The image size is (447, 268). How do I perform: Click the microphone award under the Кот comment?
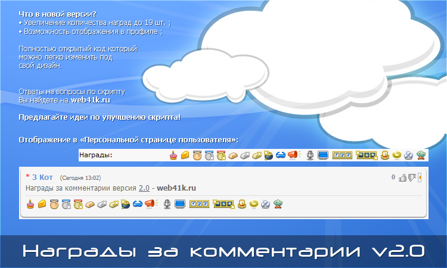click(x=167, y=204)
